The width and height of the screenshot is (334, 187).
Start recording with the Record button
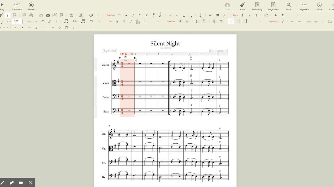tap(31, 6)
